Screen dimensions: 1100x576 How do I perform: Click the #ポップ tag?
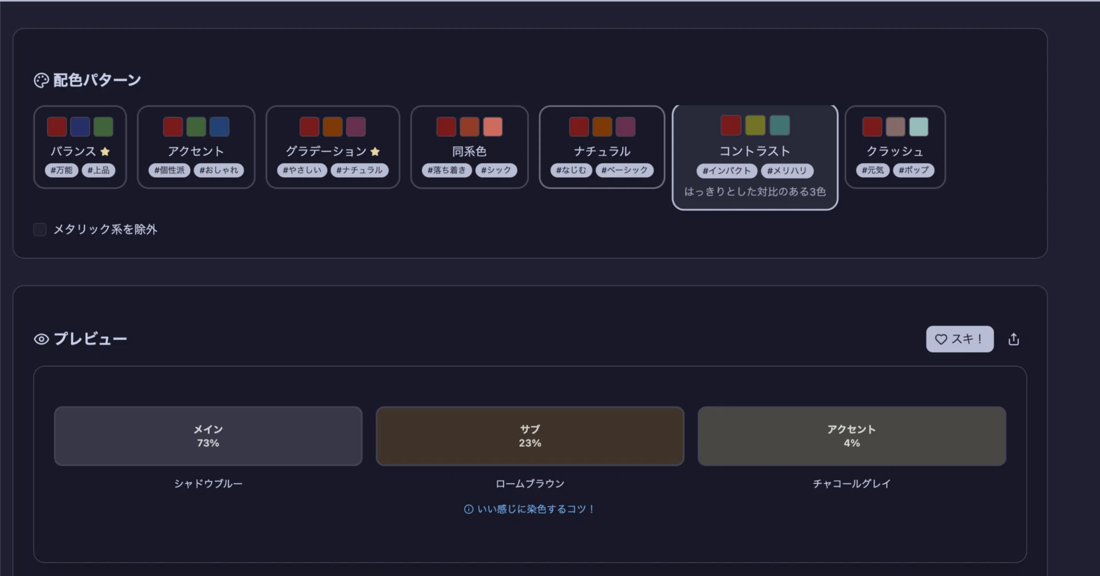(914, 170)
